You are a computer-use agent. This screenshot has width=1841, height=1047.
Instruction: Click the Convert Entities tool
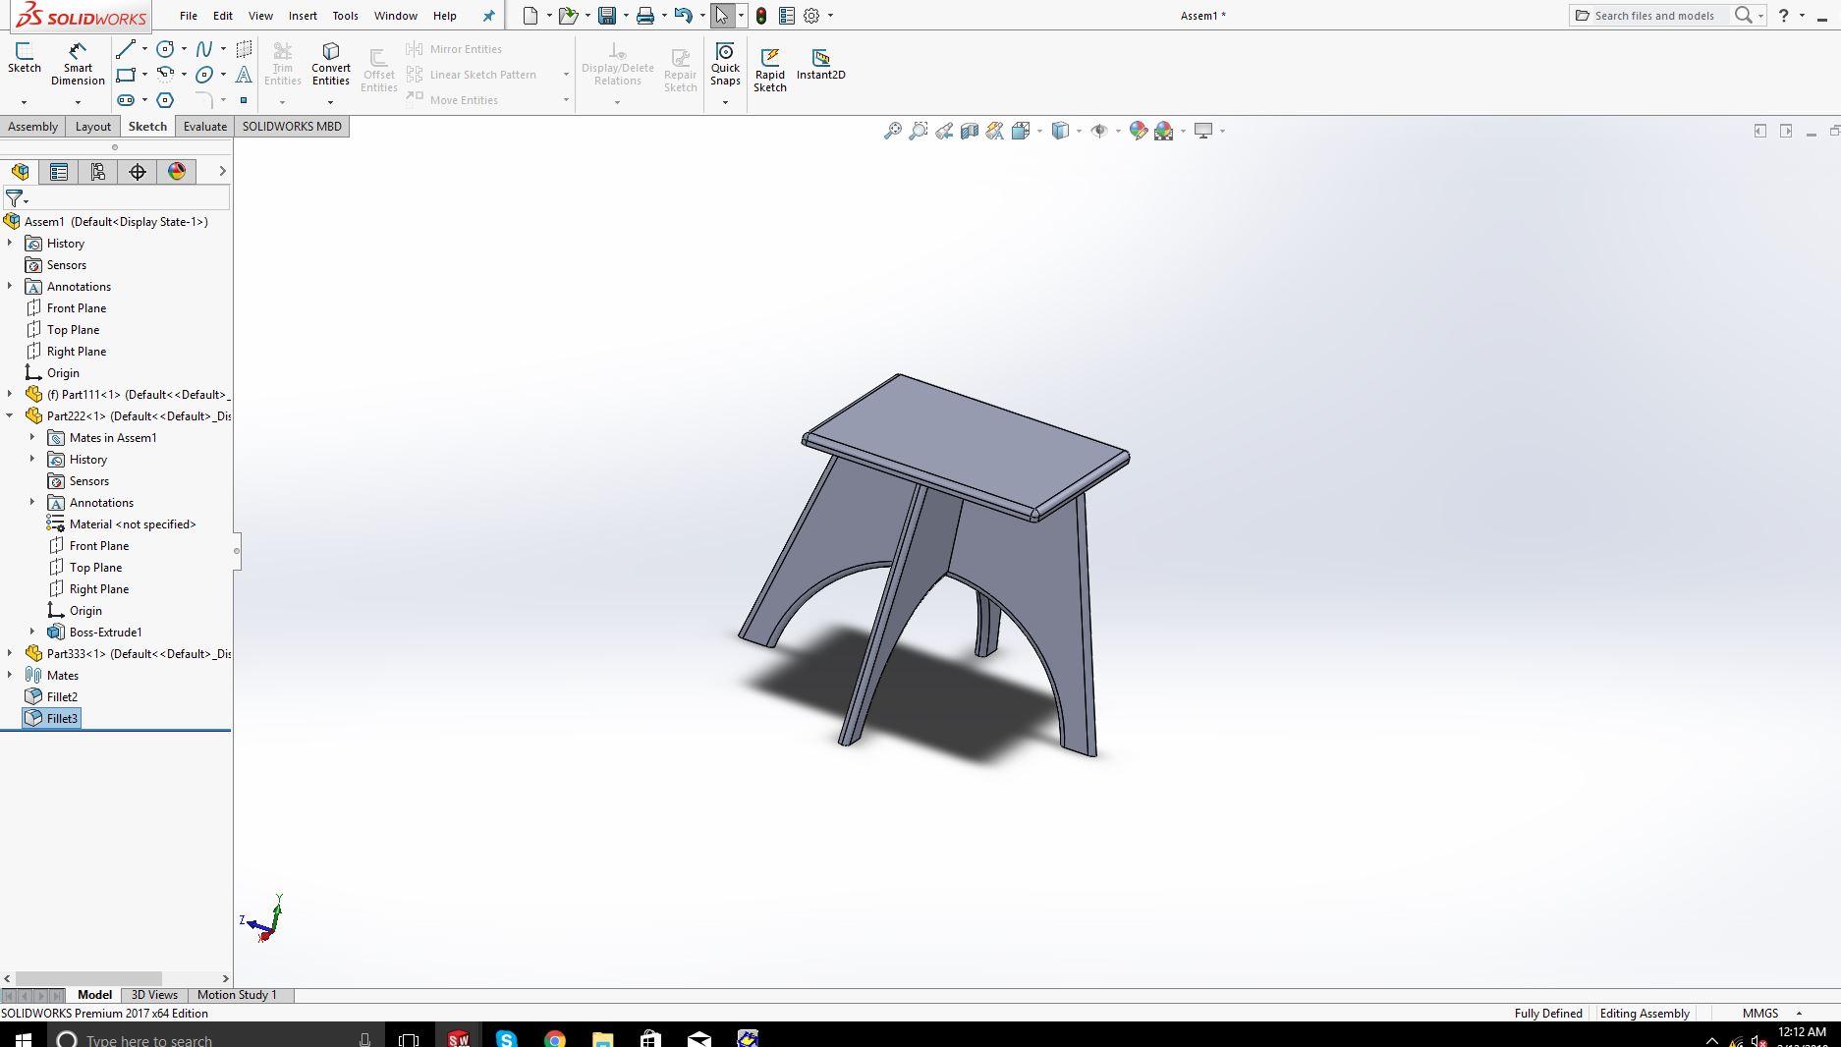pyautogui.click(x=331, y=64)
